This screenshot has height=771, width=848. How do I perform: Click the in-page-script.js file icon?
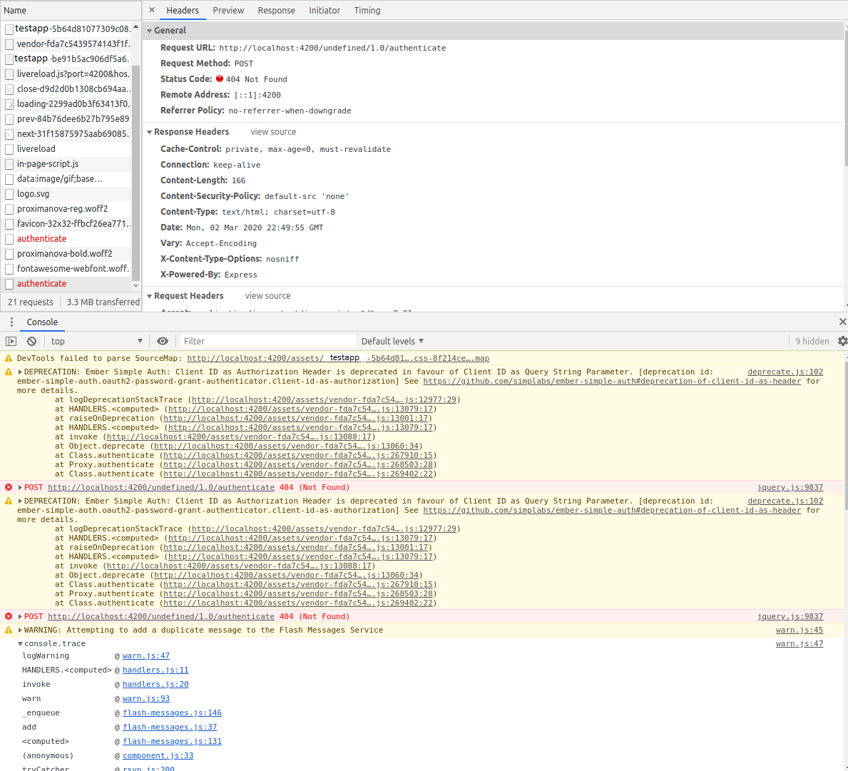pyautogui.click(x=9, y=164)
